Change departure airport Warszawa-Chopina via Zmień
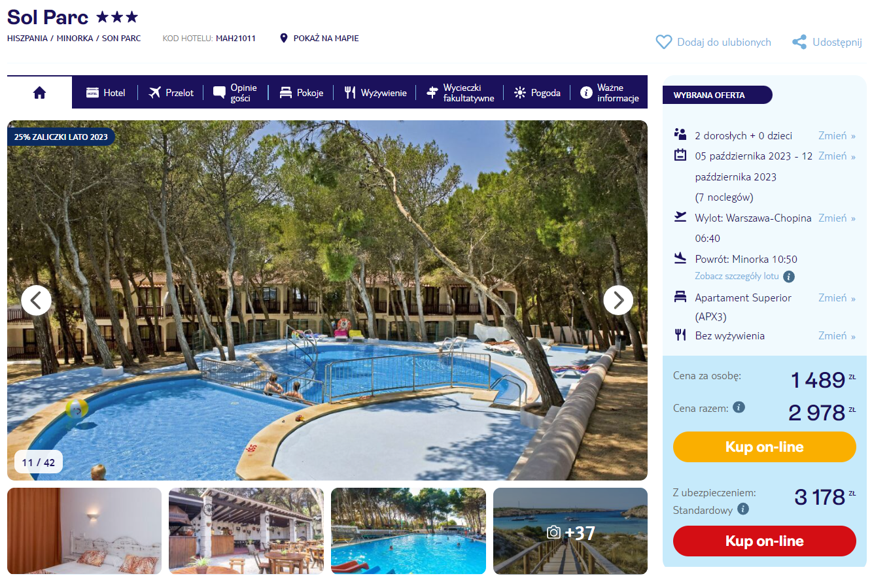The height and width of the screenshot is (576, 872). coord(837,218)
